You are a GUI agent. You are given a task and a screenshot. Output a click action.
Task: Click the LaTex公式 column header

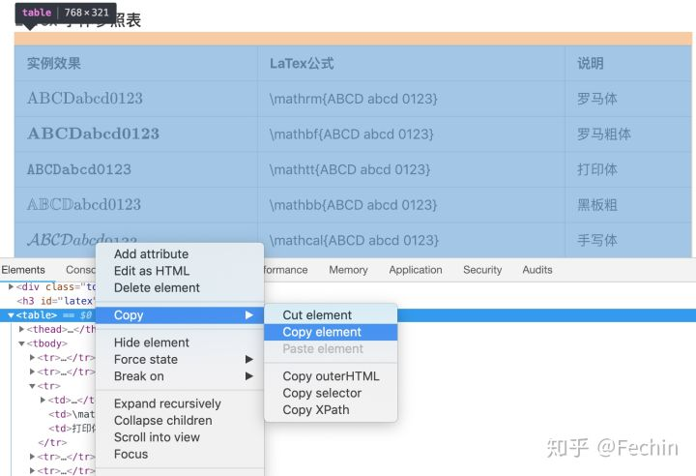click(x=411, y=63)
